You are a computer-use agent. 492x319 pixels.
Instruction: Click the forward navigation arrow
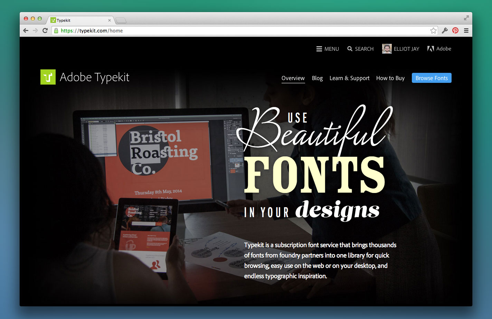click(x=35, y=31)
